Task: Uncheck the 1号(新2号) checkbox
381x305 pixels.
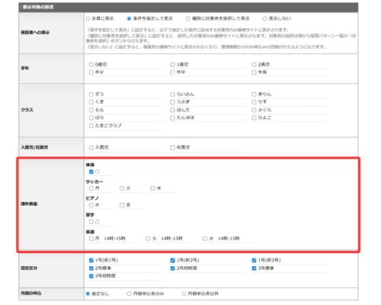Action: pos(172,260)
